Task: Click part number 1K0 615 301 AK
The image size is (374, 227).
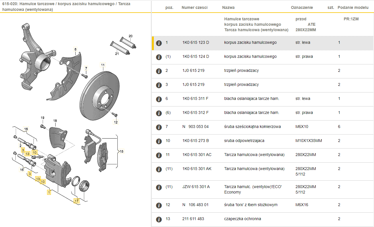Action: [x=197, y=169]
